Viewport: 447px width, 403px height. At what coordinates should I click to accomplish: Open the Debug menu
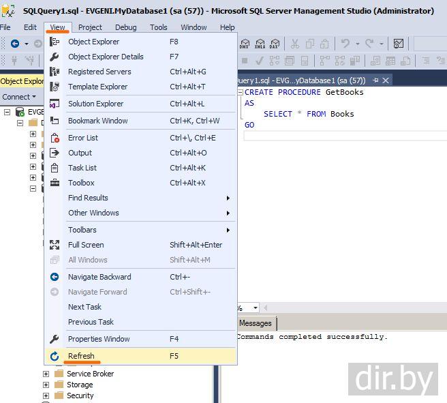click(x=125, y=27)
